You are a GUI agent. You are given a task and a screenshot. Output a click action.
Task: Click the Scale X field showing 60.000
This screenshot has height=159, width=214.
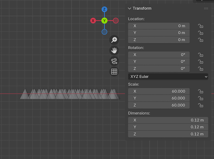point(159,91)
